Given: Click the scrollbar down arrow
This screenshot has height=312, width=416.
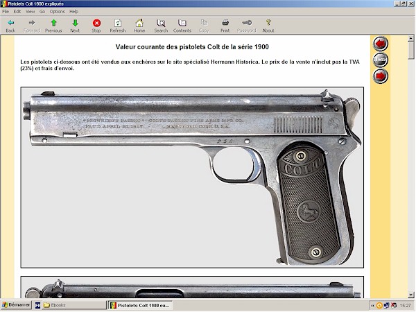Looking at the screenshot, I should tap(411, 295).
